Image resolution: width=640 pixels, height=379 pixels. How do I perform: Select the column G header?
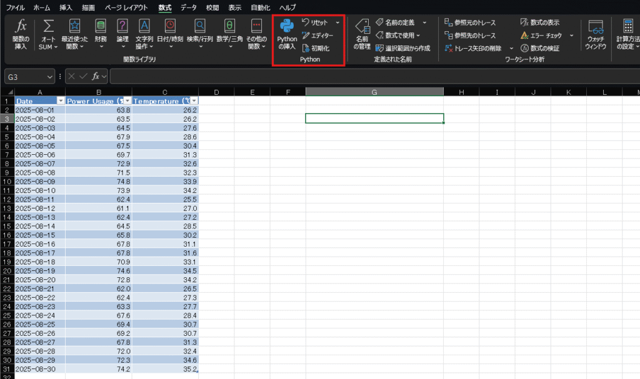[374, 92]
